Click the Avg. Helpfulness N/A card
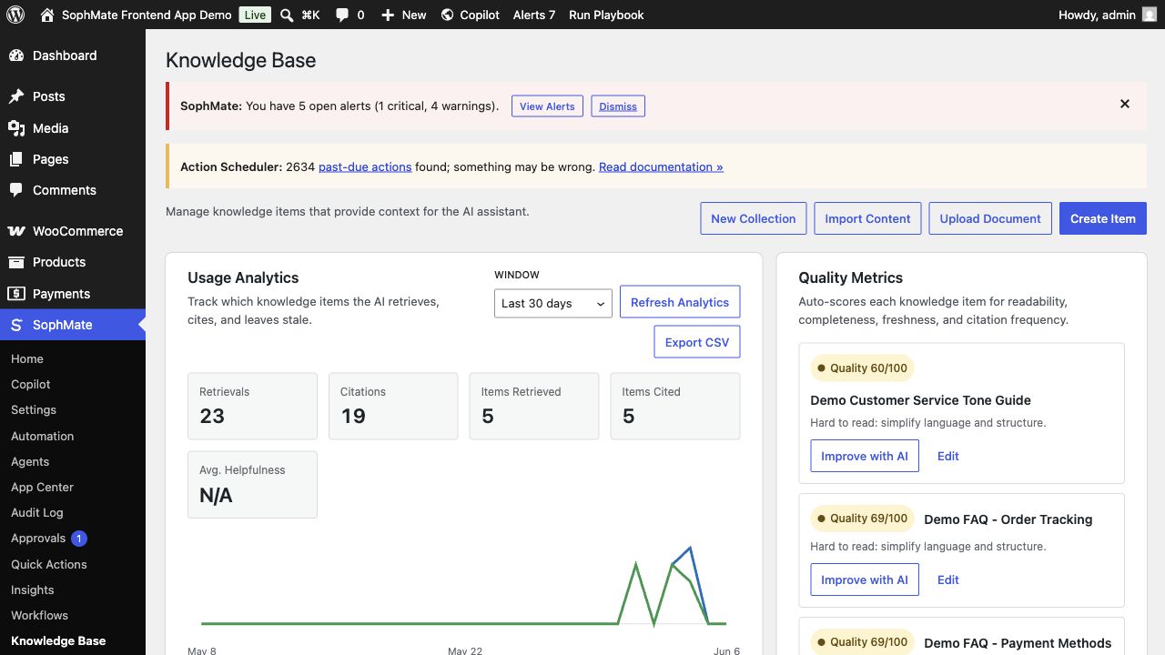Screen dimensions: 1165x655 tap(252, 485)
